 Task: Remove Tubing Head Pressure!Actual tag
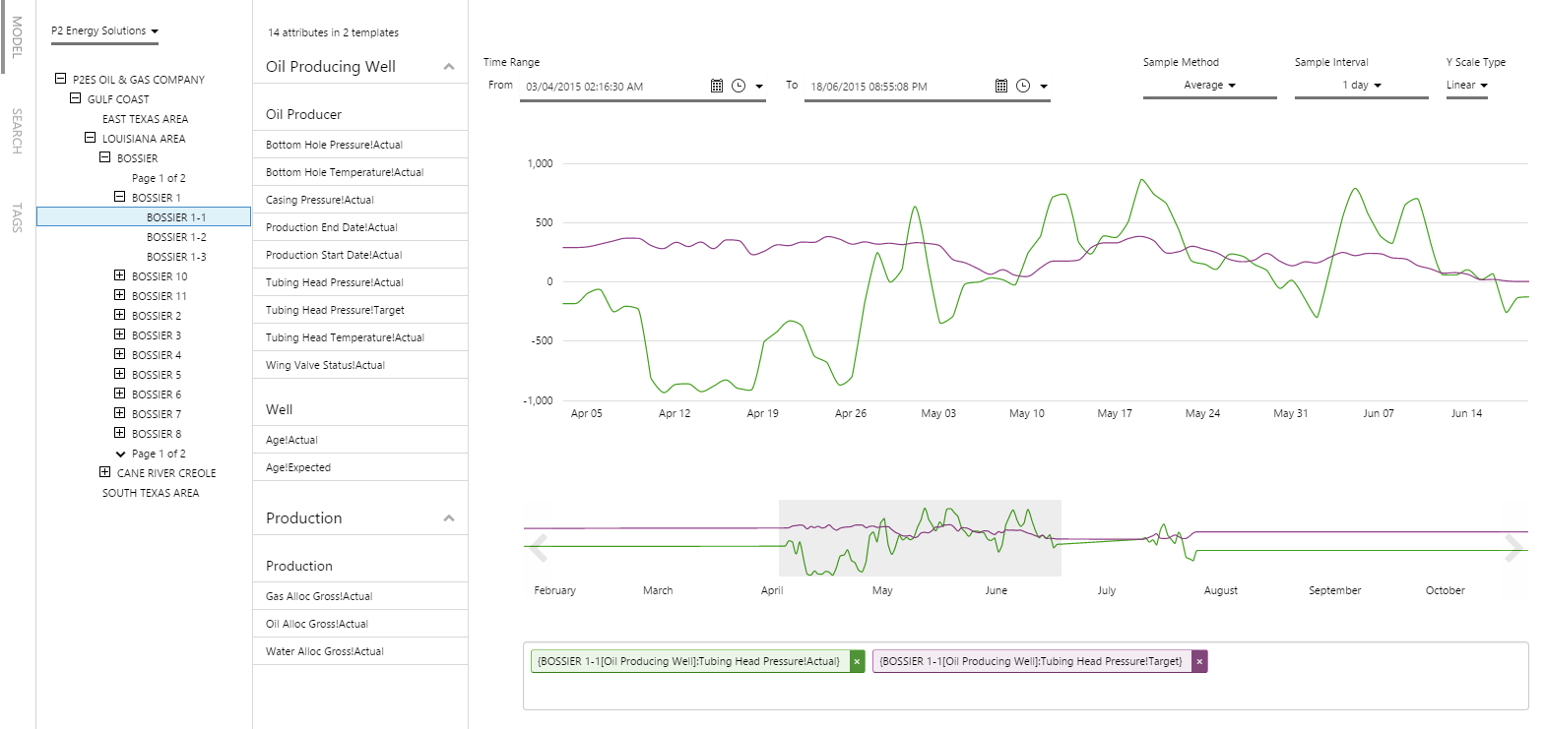point(857,662)
